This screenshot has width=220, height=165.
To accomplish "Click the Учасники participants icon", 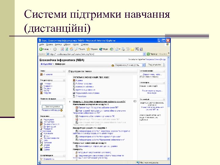I will click(41, 74).
